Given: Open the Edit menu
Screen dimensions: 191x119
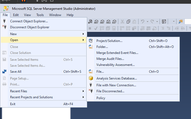Looking at the screenshot, I should click(16, 15).
